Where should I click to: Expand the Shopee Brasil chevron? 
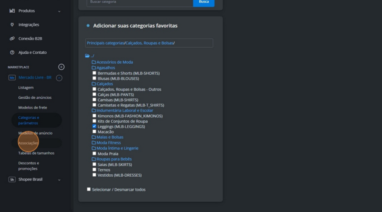[x=59, y=180]
